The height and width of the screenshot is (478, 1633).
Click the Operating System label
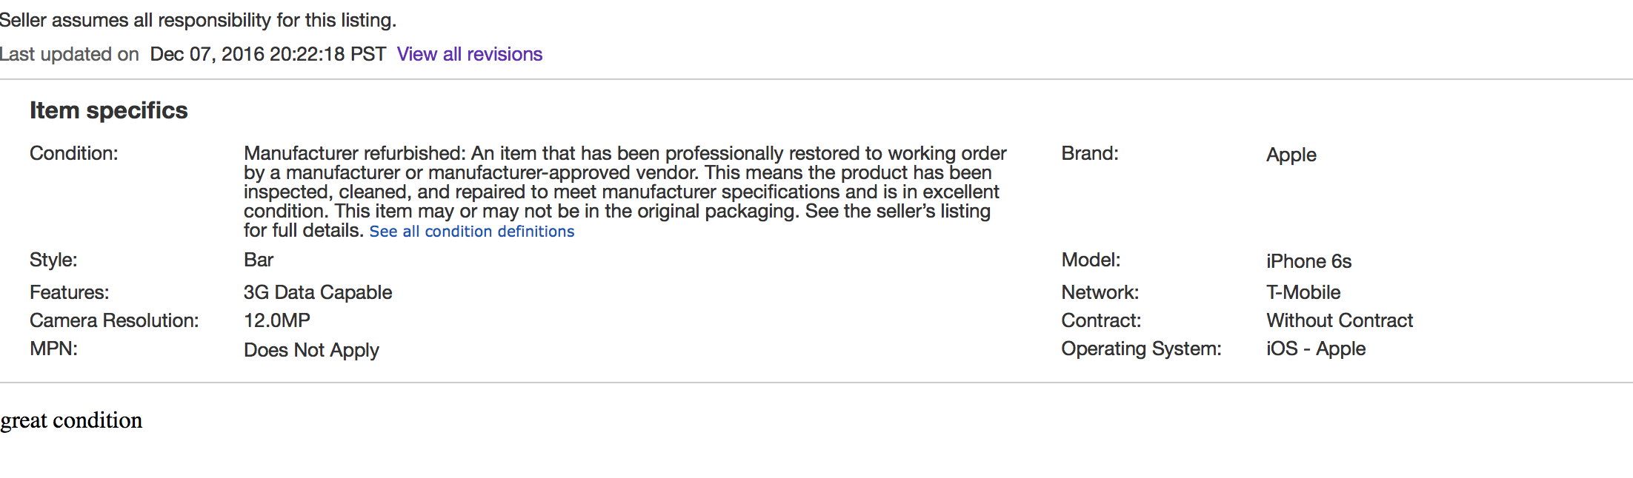pos(1141,349)
